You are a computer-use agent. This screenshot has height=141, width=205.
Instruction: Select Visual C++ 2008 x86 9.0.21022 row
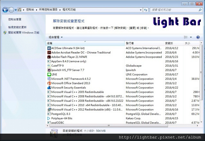(x=123, y=101)
